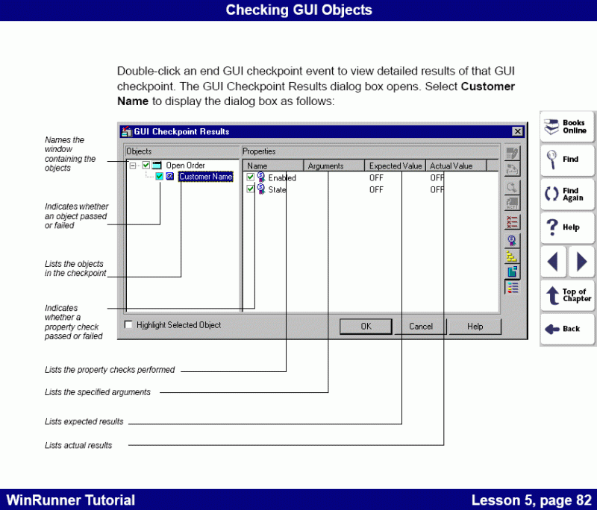This screenshot has height=510, width=597.
Task: Navigate back with the left arrow icon
Action: (x=552, y=262)
